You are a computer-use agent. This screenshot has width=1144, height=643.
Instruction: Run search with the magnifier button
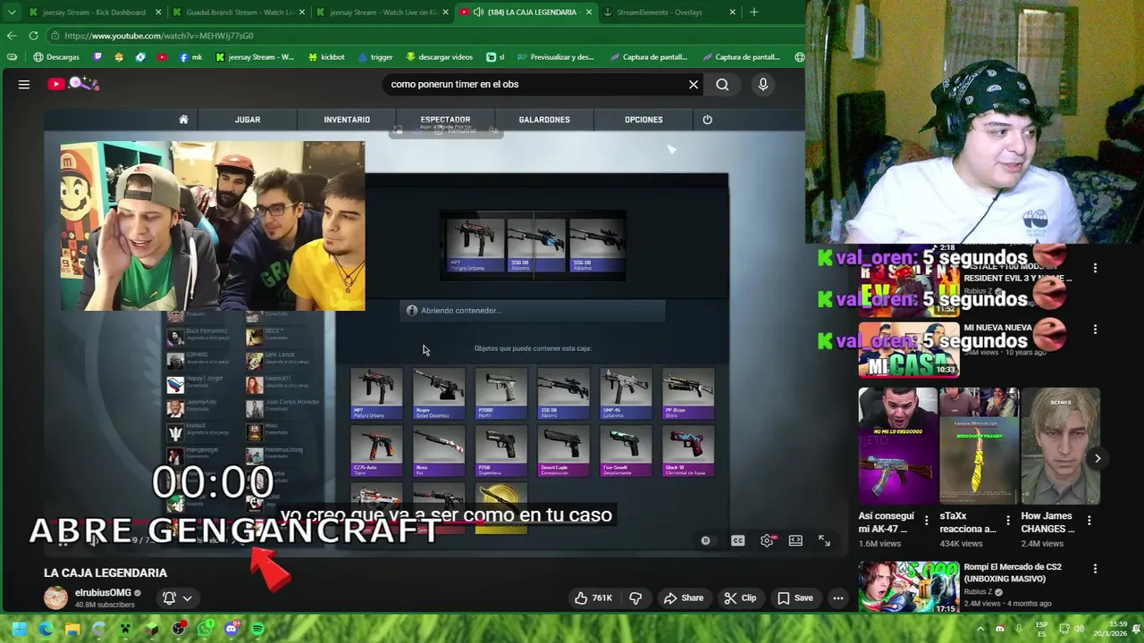click(x=722, y=84)
